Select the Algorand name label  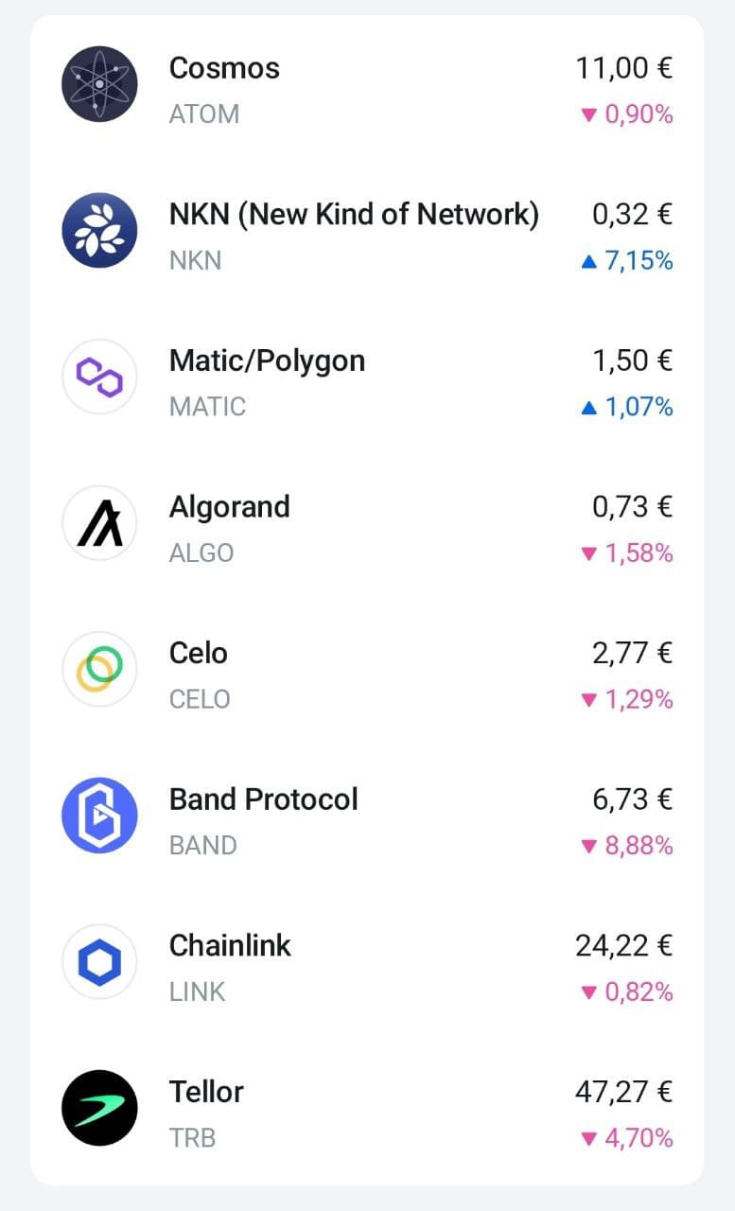(x=229, y=507)
